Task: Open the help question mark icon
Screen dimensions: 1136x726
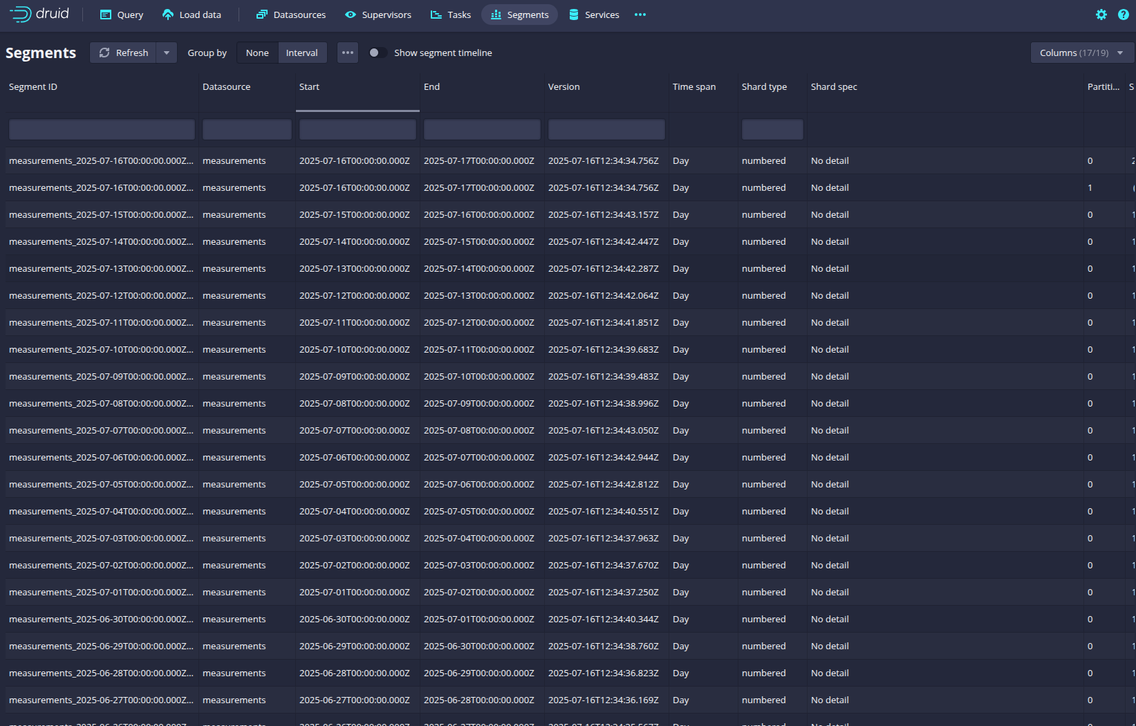Action: [1124, 15]
